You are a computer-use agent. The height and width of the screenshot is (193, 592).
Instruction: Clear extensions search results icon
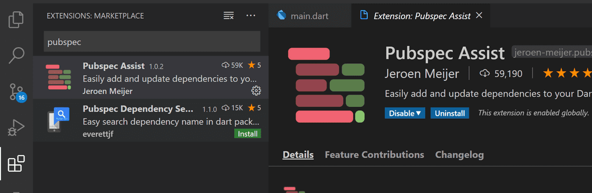228,16
